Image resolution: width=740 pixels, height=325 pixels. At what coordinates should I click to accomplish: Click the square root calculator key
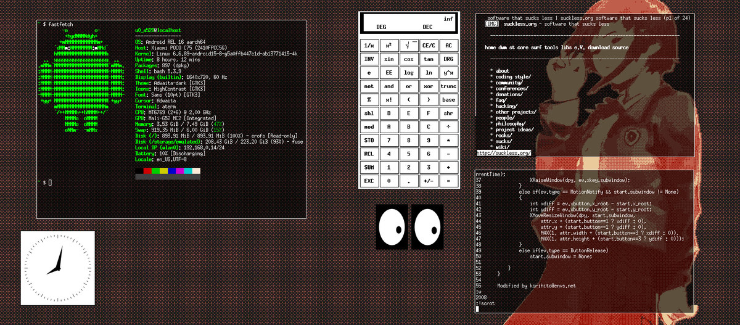[x=408, y=46]
